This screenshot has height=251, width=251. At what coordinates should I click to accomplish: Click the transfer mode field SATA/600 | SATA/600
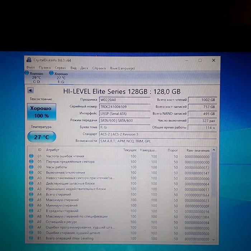tap(125, 120)
